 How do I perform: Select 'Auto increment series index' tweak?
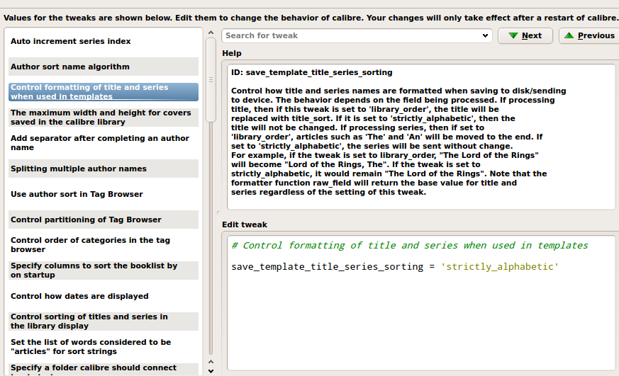[x=104, y=41]
